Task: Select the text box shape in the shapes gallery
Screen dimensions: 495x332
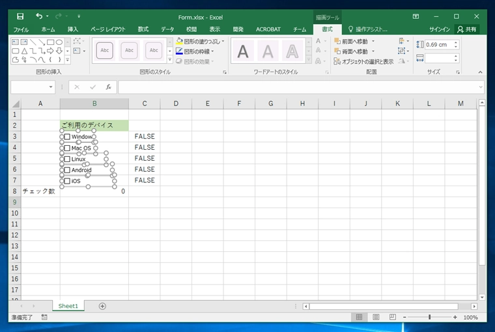Action: 15,42
